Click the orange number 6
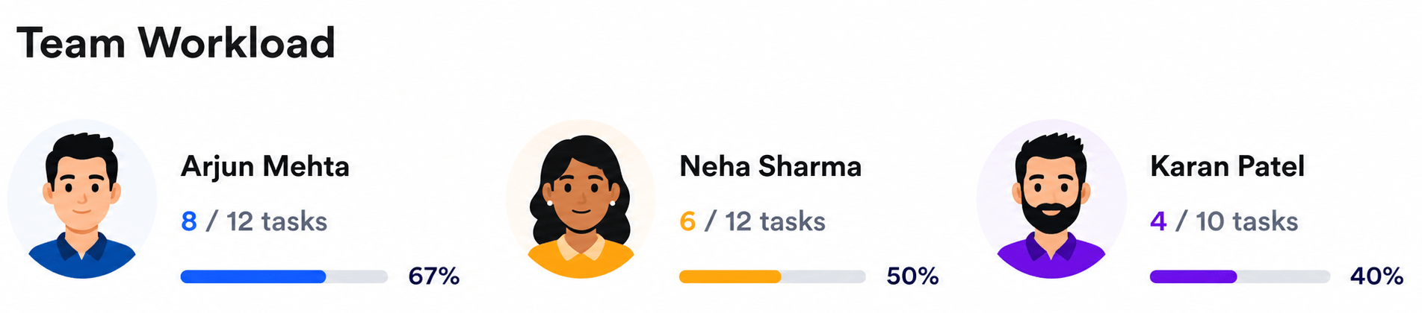This screenshot has width=1422, height=313. [x=687, y=221]
